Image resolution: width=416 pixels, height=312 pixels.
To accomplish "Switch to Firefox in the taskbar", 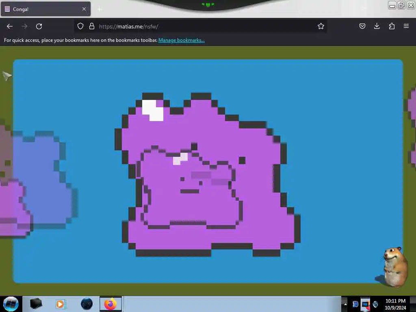I will tap(111, 304).
